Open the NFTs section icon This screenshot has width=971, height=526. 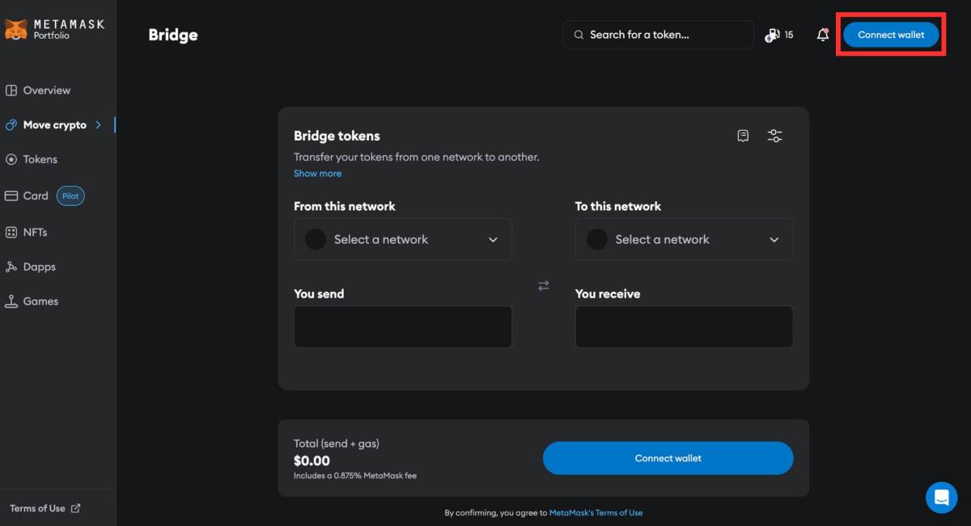click(11, 232)
